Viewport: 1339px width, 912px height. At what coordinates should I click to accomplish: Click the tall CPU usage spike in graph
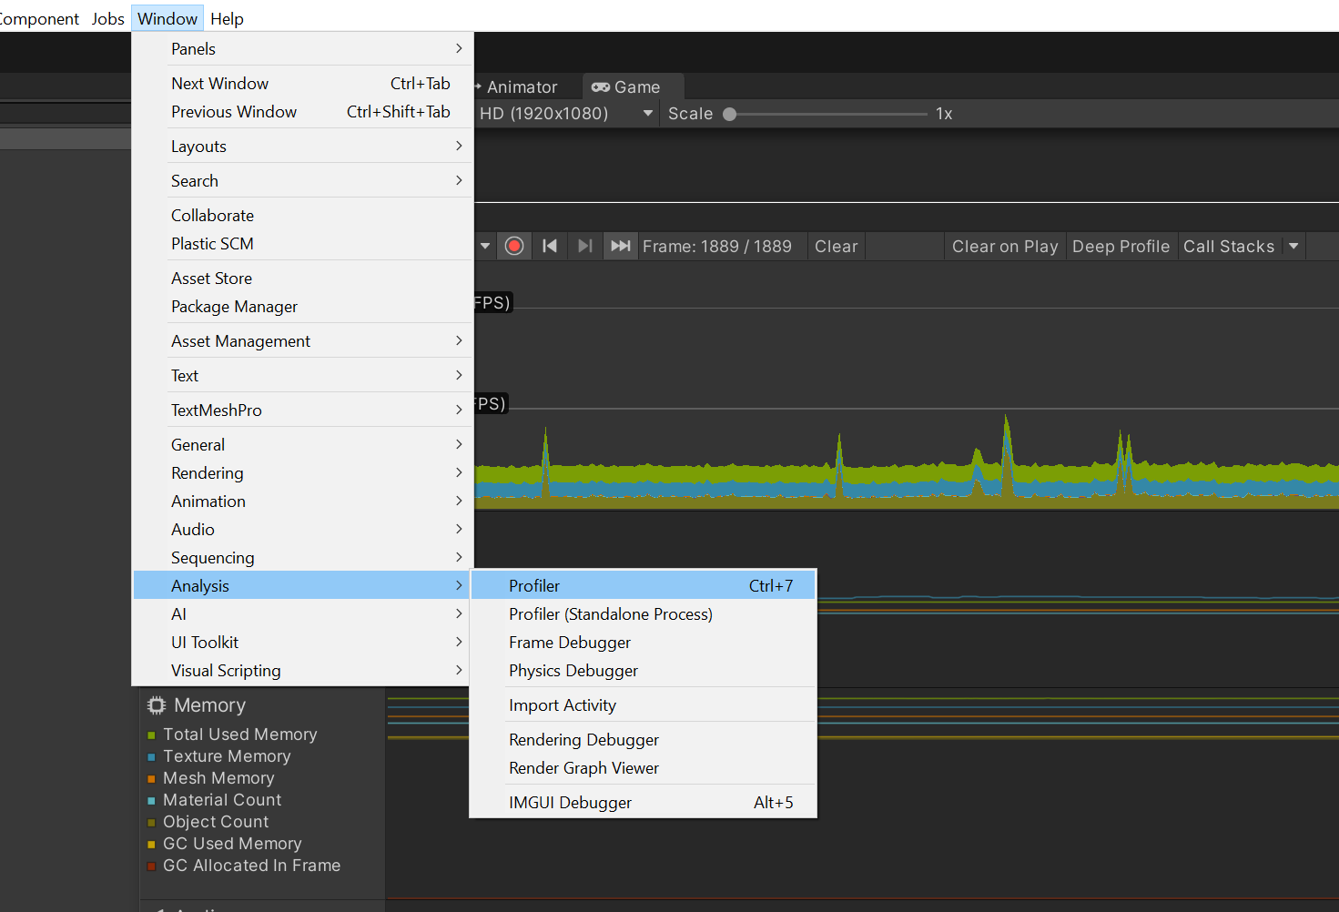pos(1006,437)
